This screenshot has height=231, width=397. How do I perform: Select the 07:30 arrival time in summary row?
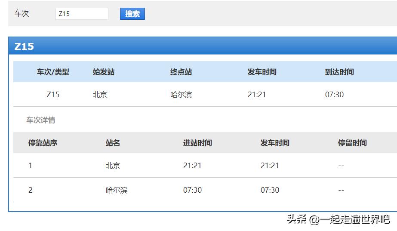tap(334, 95)
